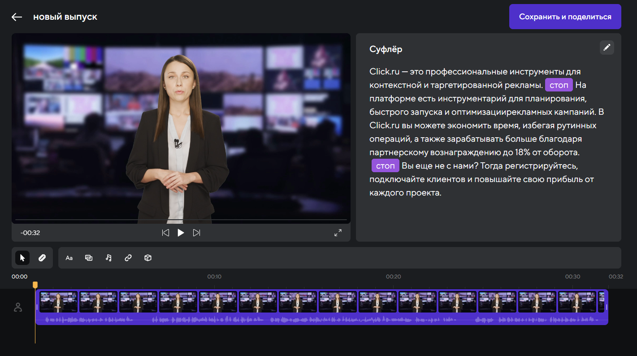This screenshot has height=356, width=637.
Task: Click the orange playhead marker on timeline
Action: point(35,285)
